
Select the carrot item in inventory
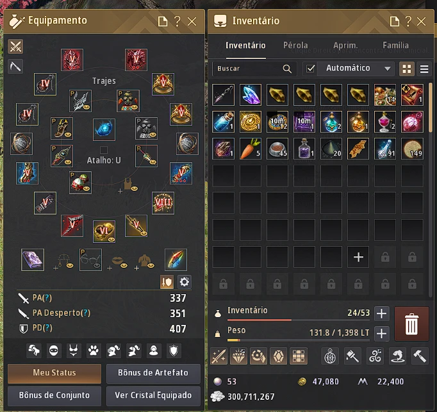click(250, 149)
